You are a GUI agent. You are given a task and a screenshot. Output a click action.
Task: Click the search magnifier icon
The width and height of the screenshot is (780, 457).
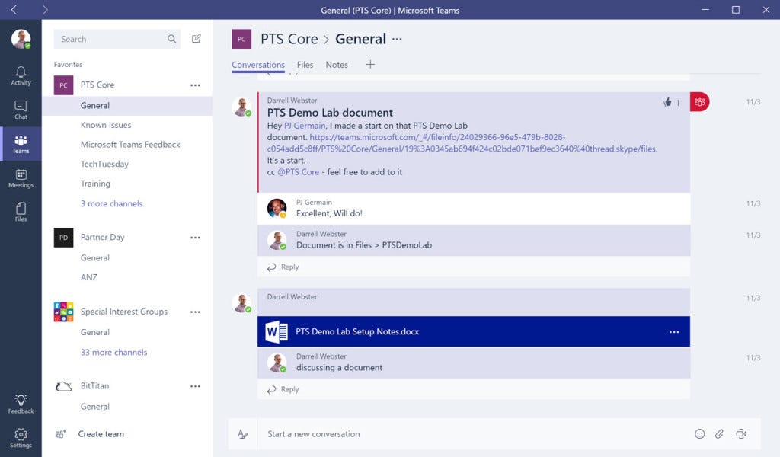[x=171, y=39]
